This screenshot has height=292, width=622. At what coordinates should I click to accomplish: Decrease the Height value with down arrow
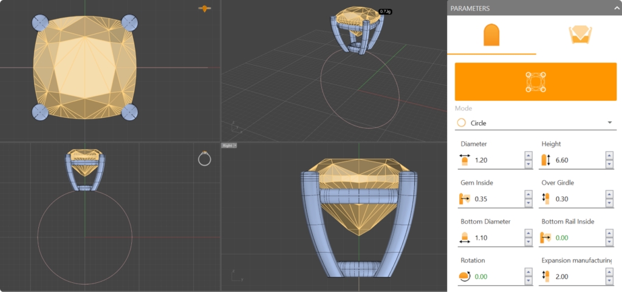pyautogui.click(x=609, y=165)
